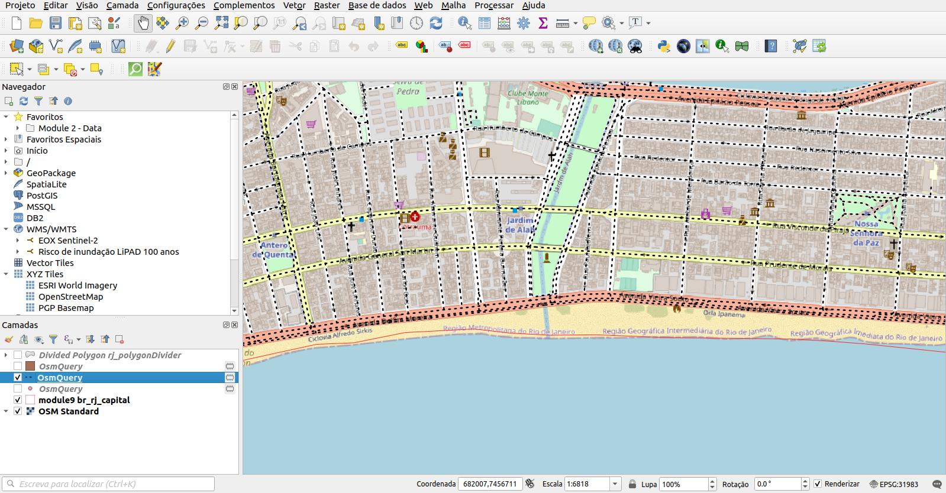Open the Raster menu
The height and width of the screenshot is (493, 946).
pyautogui.click(x=327, y=5)
